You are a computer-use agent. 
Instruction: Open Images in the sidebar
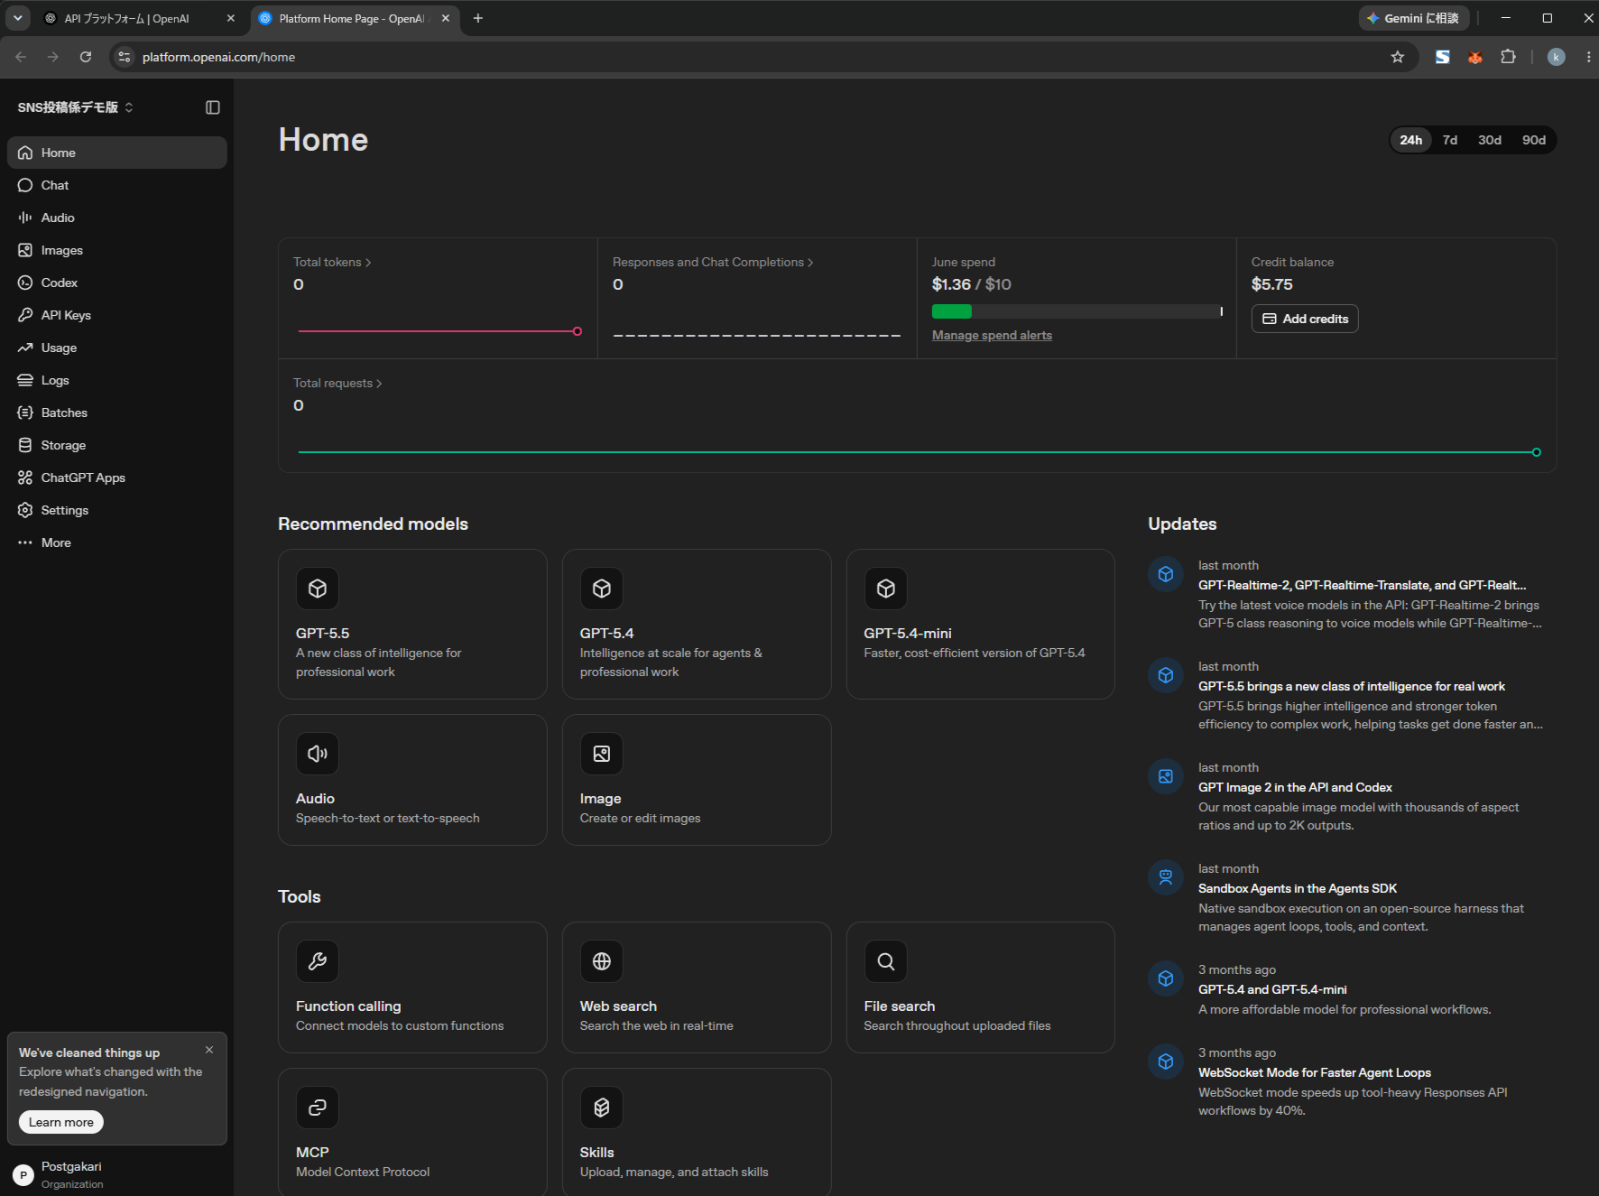coord(117,250)
